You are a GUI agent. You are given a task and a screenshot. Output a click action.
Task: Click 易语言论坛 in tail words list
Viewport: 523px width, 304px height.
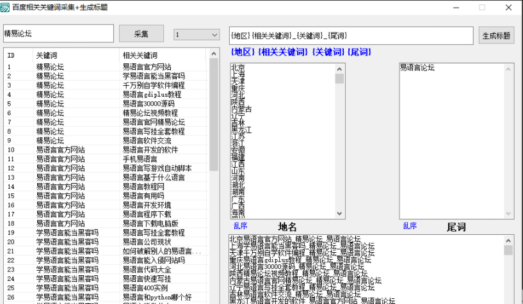point(417,68)
